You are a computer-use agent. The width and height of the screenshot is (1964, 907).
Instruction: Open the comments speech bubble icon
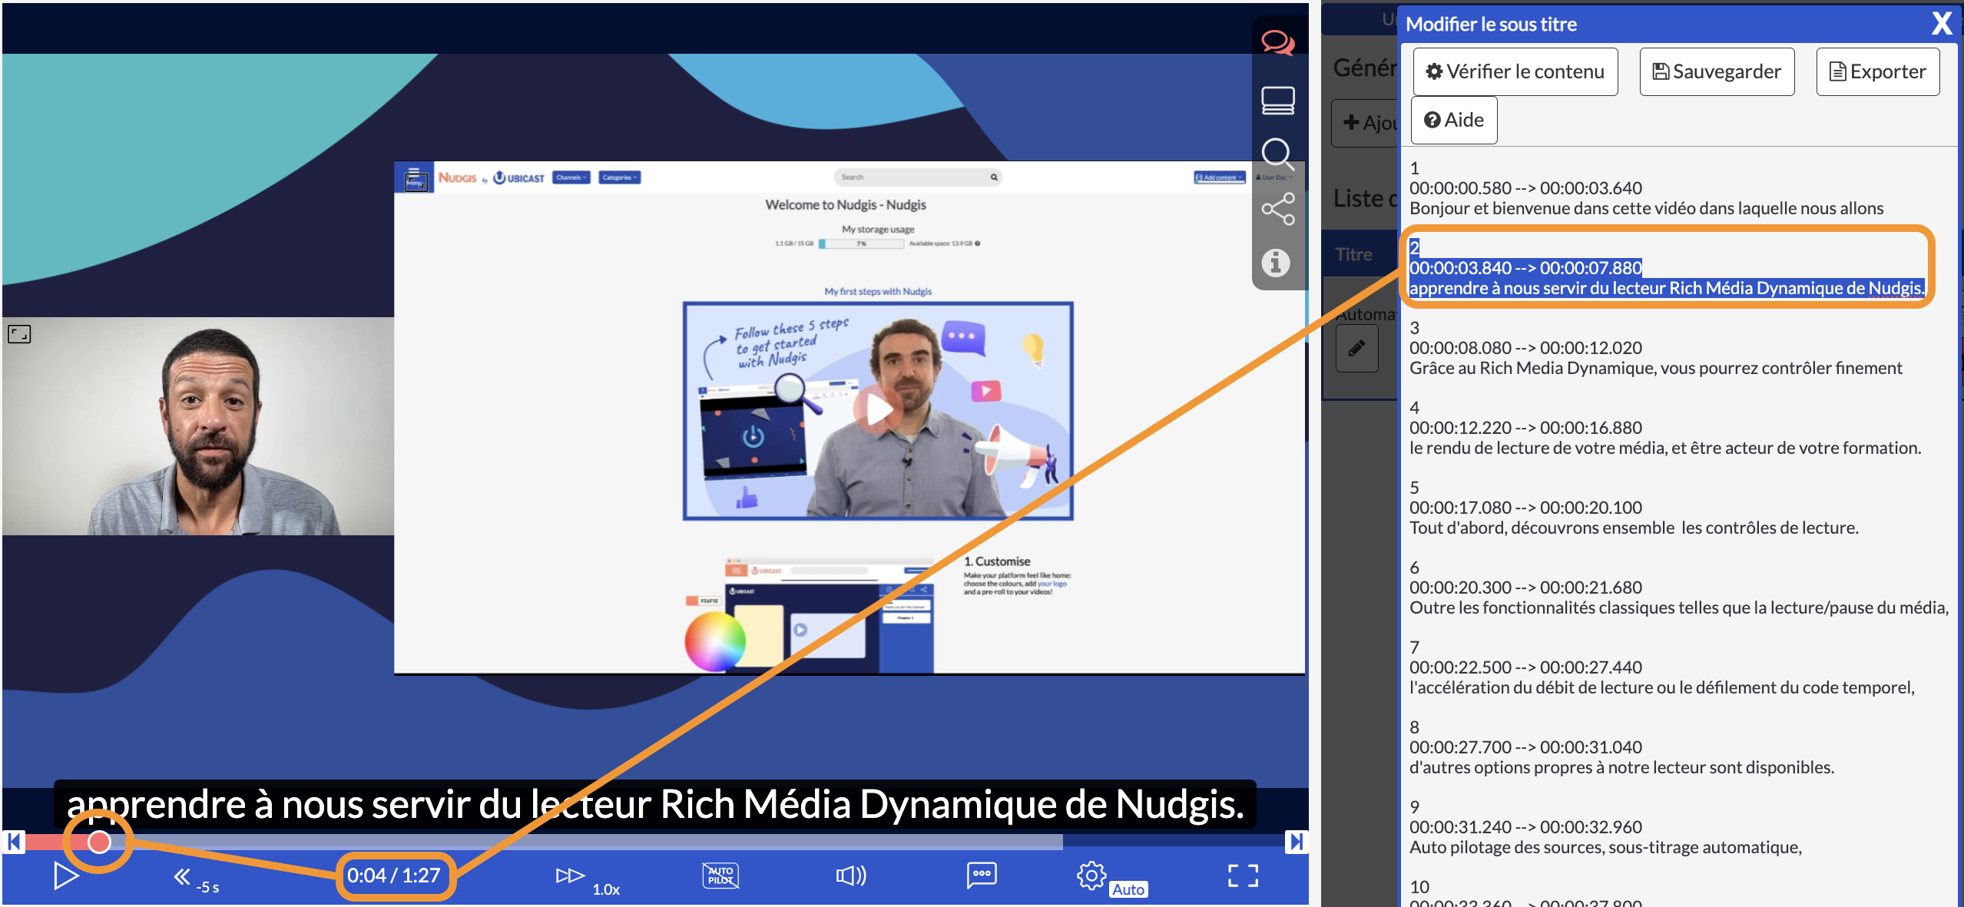pos(1277,42)
